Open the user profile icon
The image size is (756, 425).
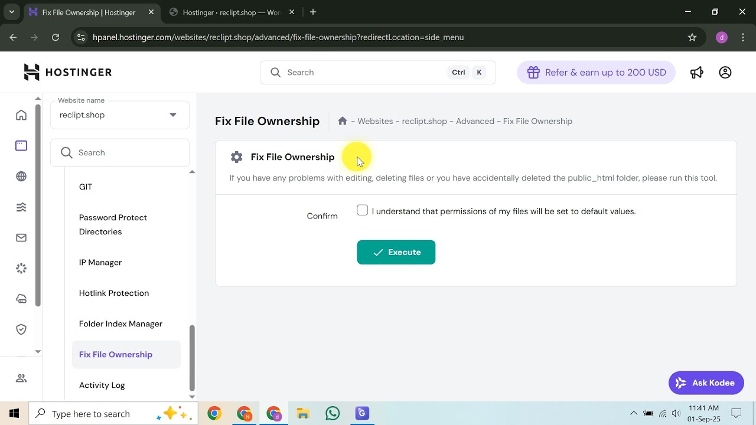pos(725,72)
